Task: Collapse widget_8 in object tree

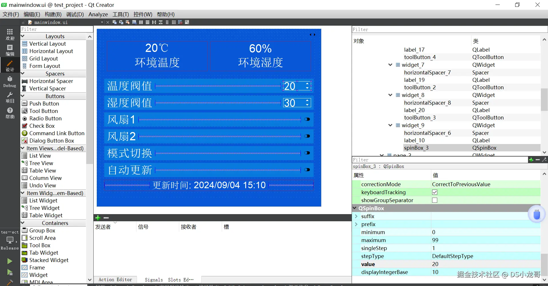Action: pyautogui.click(x=390, y=95)
